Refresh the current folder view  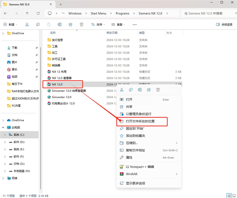(38, 13)
